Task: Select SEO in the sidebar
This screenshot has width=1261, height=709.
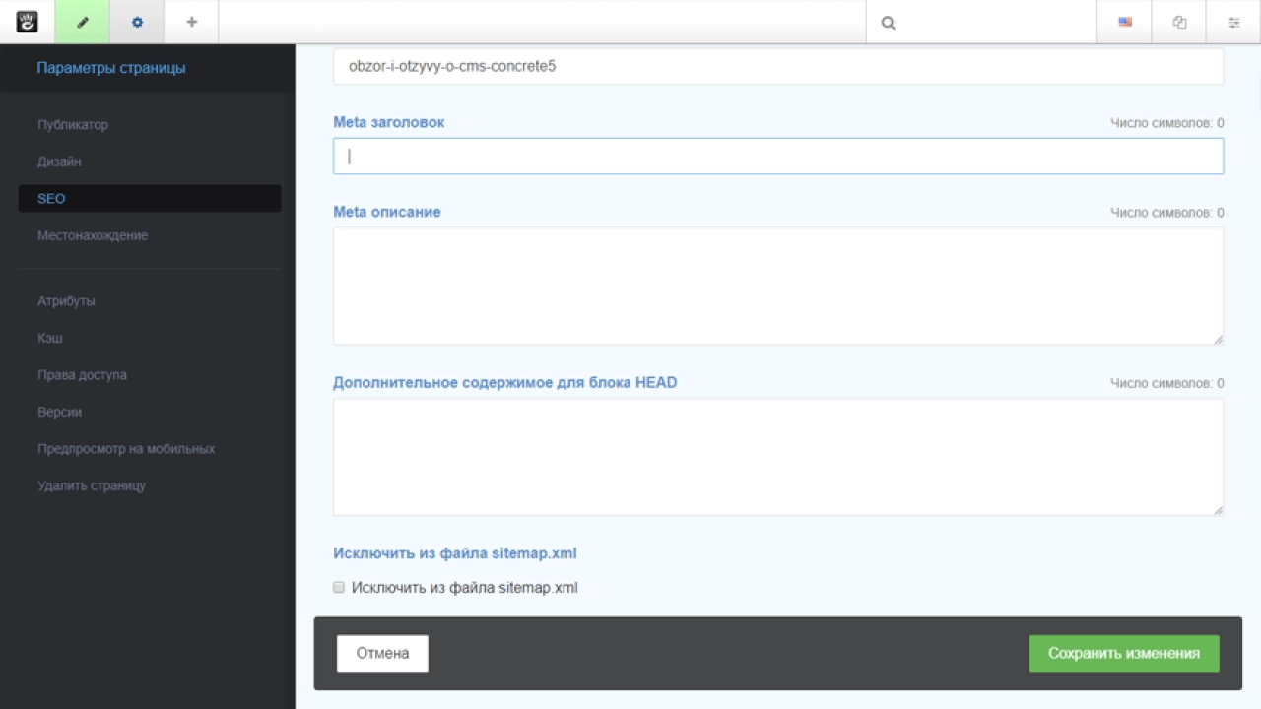Action: [x=150, y=198]
